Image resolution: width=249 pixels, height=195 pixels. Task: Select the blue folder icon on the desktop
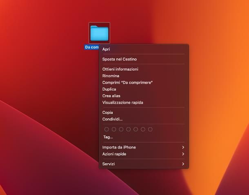click(x=99, y=33)
